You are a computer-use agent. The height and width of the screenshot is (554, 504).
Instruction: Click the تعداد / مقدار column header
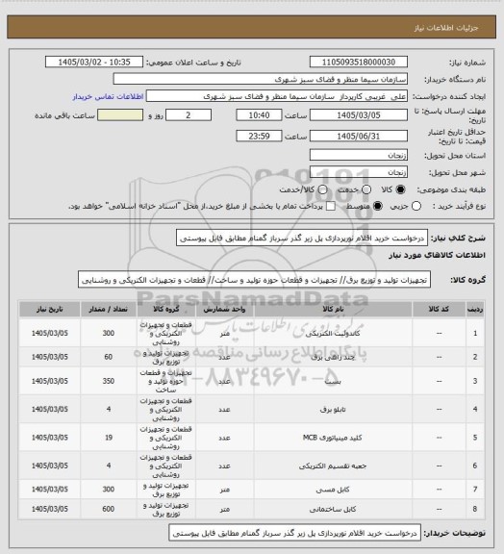(108, 310)
